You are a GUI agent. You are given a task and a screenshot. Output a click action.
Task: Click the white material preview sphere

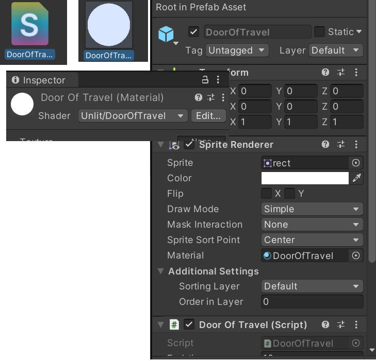pyautogui.click(x=22, y=105)
